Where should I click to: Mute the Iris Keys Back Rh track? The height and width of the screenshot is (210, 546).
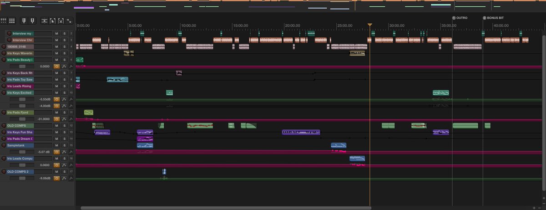coord(57,73)
